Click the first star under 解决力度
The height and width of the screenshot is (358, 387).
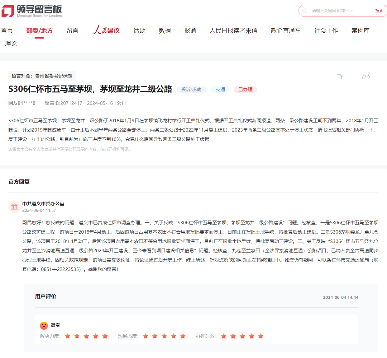tap(68, 336)
